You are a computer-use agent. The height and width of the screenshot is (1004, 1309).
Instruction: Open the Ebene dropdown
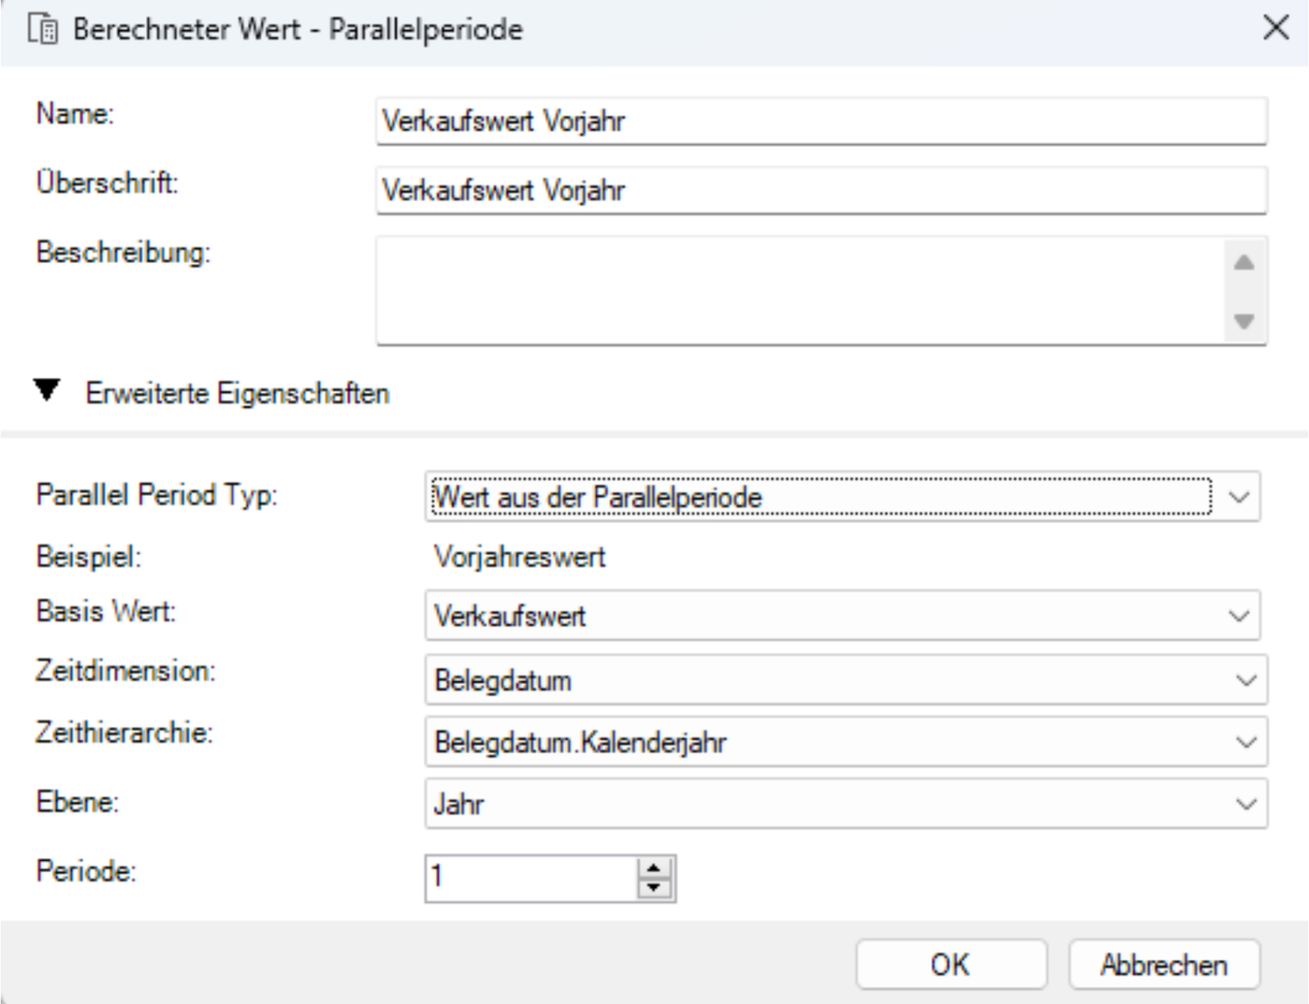click(846, 803)
